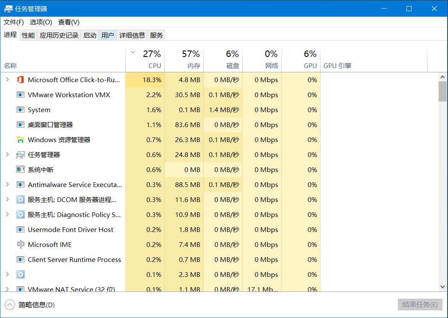Viewport: 448px width, 318px height.
Task: Click the Task Manager title bar icon
Action: 8,9
